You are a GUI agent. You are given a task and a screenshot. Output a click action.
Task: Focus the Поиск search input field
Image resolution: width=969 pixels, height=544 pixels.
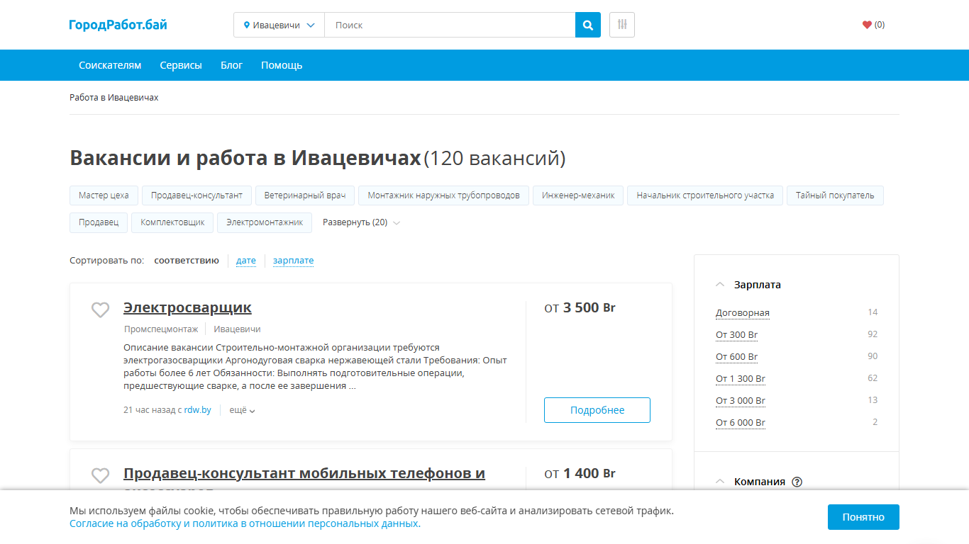click(450, 25)
